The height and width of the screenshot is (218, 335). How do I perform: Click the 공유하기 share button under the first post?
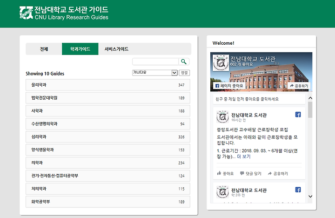[278, 173]
